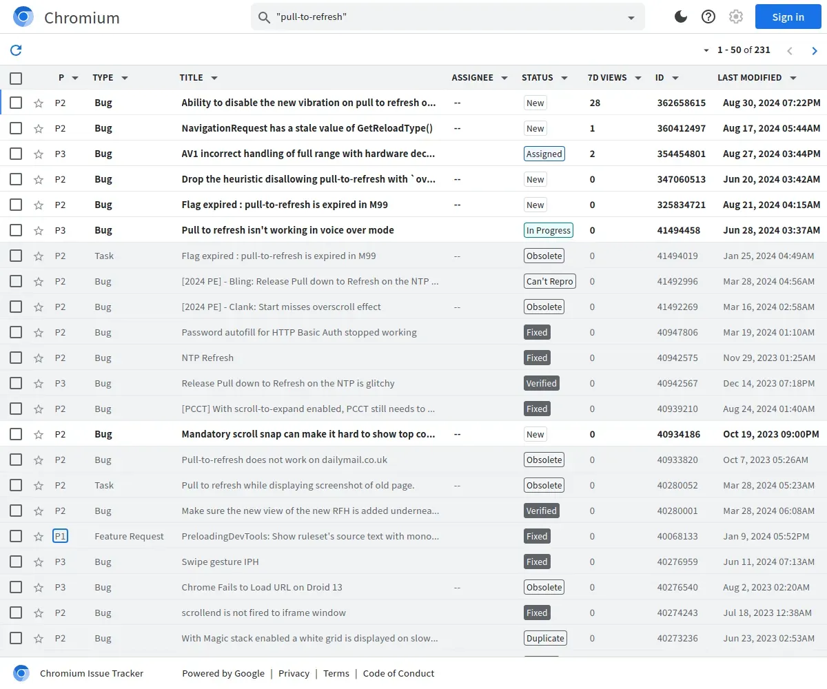Screen dimensions: 827x689
Task: Click the ASSIGNEE column header label
Action: point(473,78)
